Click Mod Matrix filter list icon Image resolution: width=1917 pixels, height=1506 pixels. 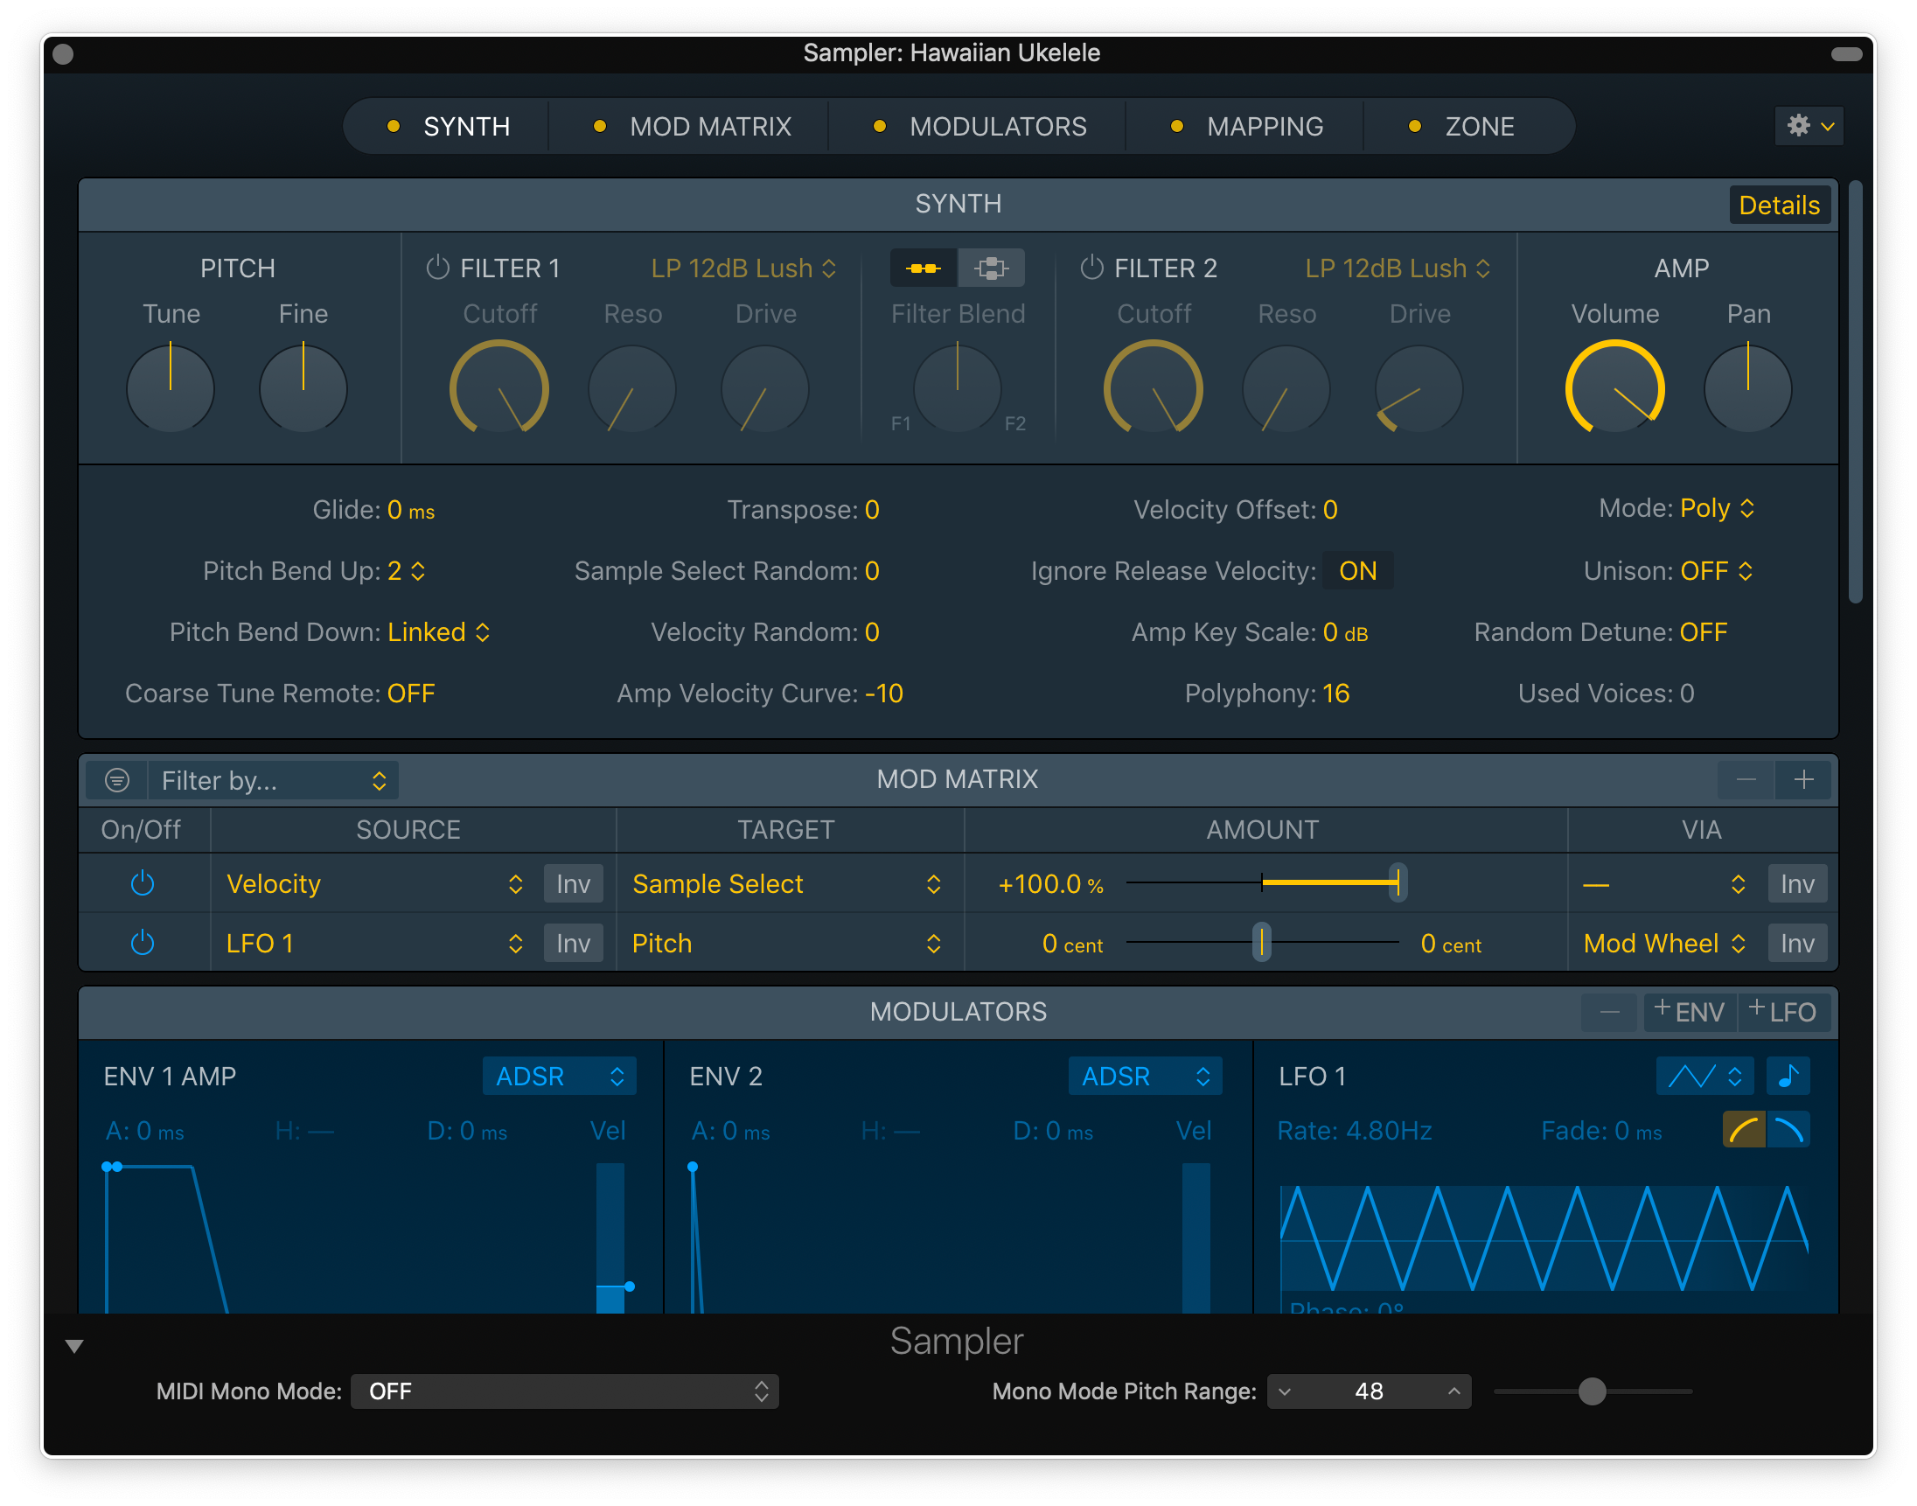[117, 780]
